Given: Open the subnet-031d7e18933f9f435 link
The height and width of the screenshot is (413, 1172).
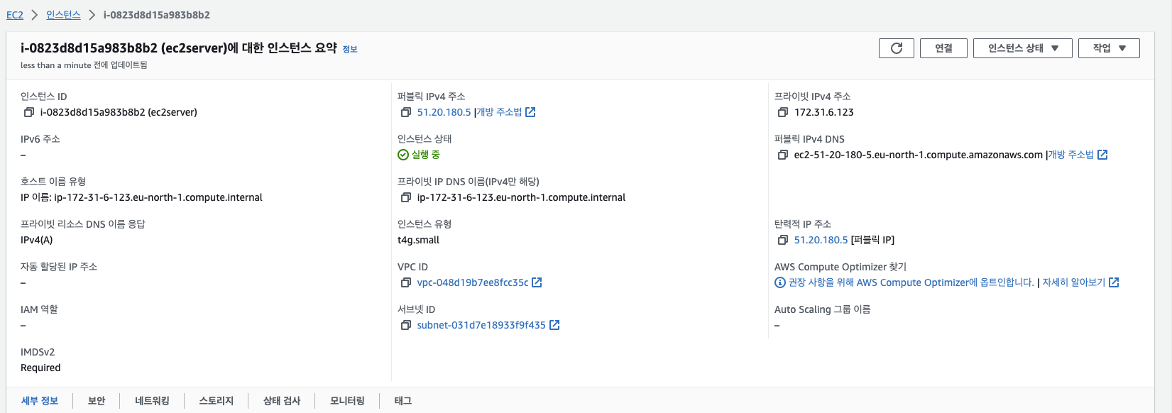Looking at the screenshot, I should click(x=481, y=325).
